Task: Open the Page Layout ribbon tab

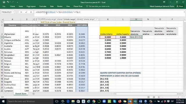Action: [31, 6]
